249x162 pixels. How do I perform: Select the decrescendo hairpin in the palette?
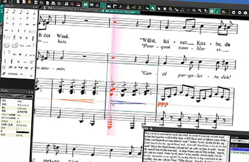click(x=29, y=46)
